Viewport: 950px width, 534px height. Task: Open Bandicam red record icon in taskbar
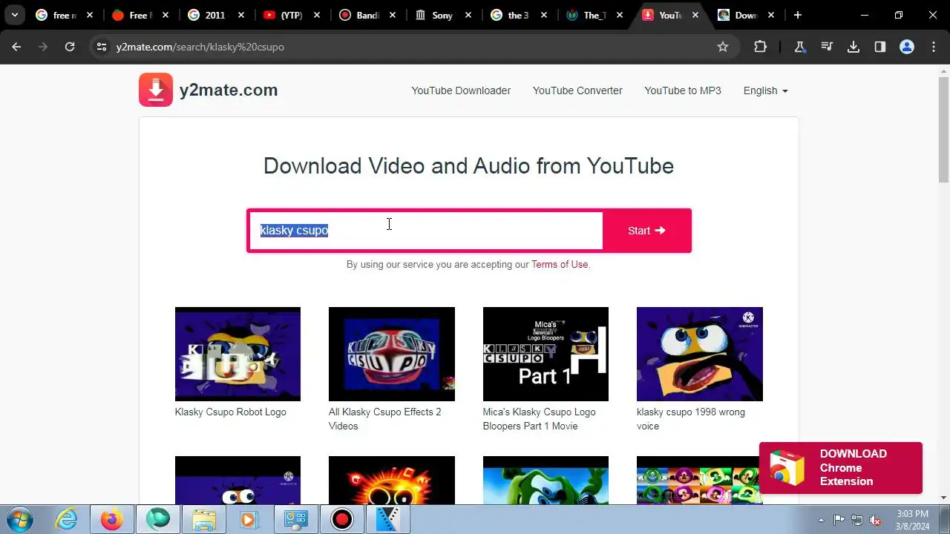(341, 520)
